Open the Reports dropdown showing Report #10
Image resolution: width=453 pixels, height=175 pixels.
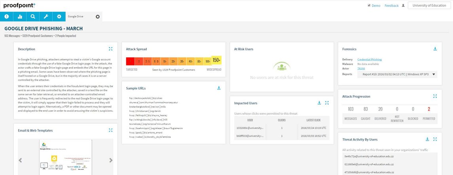tap(397, 74)
